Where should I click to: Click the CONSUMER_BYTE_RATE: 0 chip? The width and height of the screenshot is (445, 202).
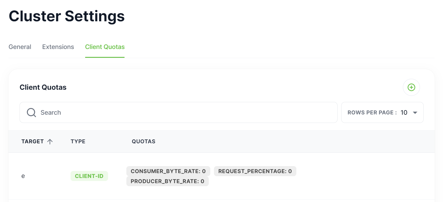tap(168, 171)
